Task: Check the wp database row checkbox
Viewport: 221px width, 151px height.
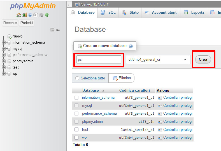Action: pyautogui.click(x=76, y=138)
